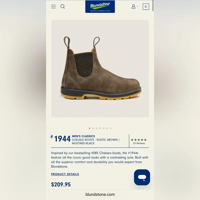Click the Men's Classics product title
Viewport: 200px width, 200px height.
click(83, 136)
